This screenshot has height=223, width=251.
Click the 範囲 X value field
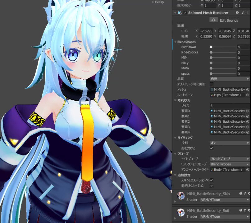[206, 37]
